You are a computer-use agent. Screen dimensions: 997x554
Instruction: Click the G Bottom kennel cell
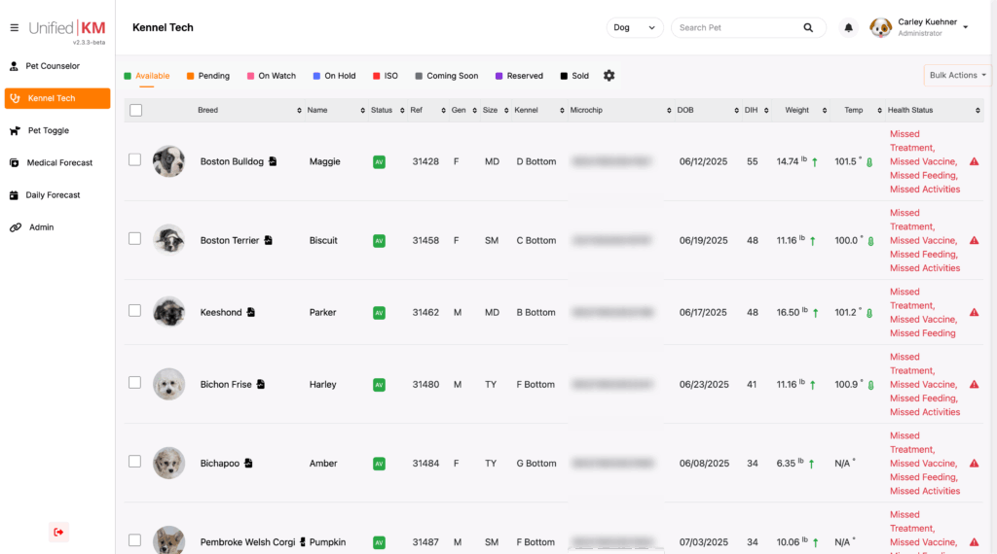point(536,464)
